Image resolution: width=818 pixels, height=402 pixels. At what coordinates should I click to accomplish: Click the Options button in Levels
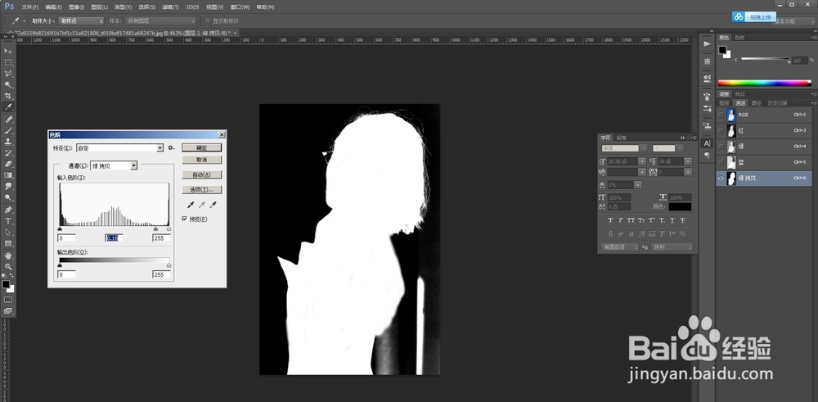point(201,189)
